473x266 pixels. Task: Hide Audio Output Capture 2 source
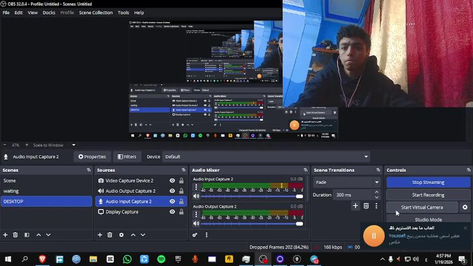[172, 191]
